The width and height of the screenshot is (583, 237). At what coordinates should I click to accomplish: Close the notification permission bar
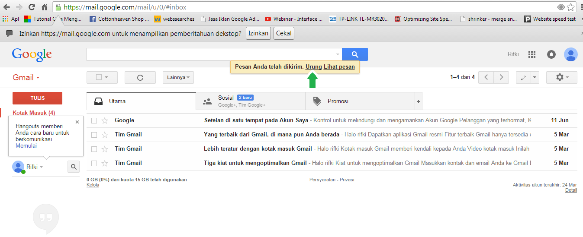[x=581, y=33]
